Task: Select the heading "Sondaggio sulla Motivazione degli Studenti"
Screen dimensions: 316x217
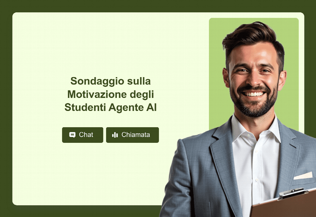Action: [110, 94]
